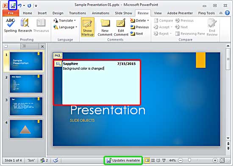This screenshot has width=233, height=166.
Task: Click the Redo icon in title bar
Action: click(29, 6)
